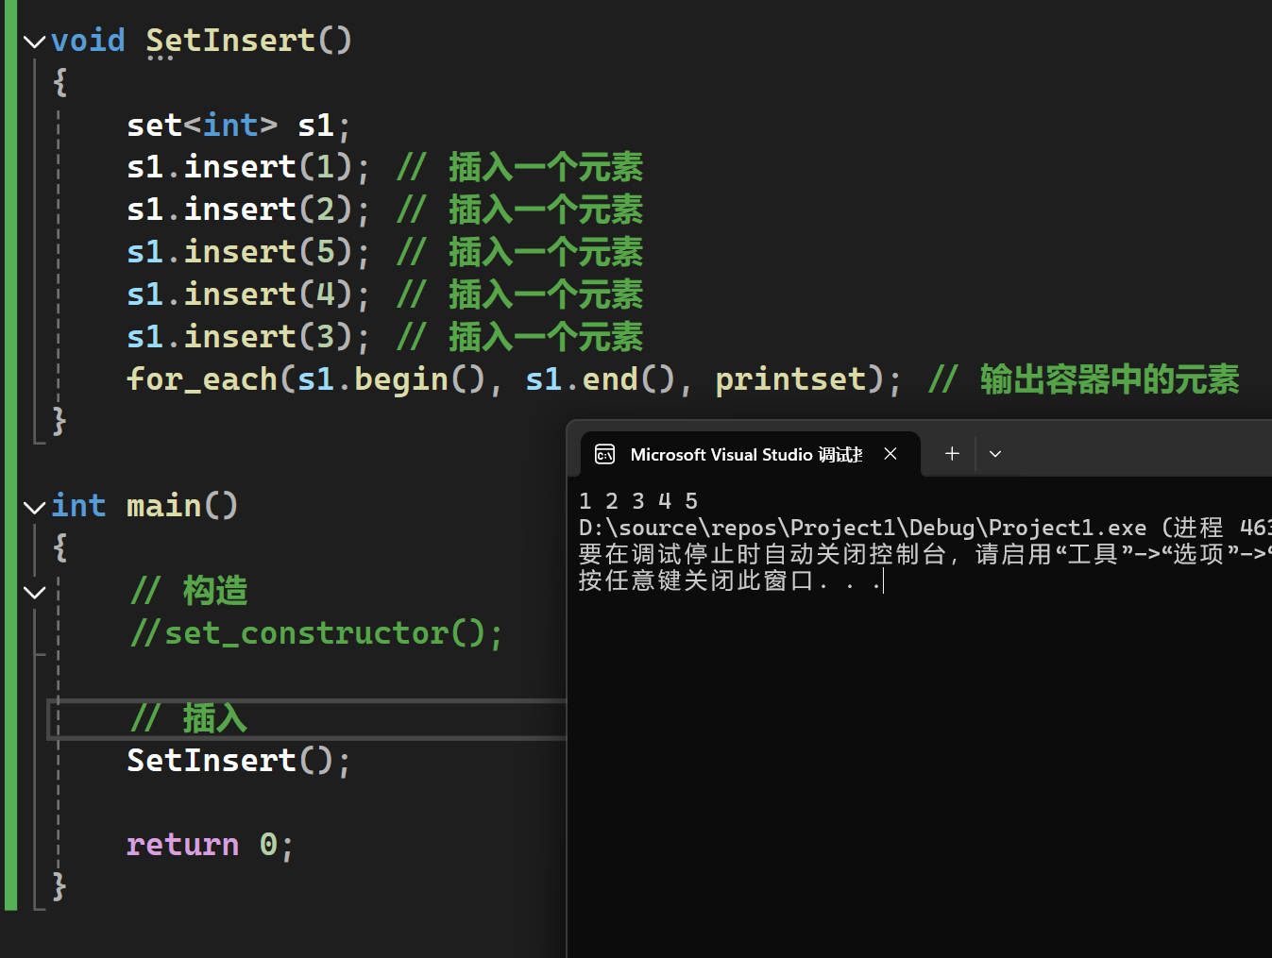The height and width of the screenshot is (958, 1272).
Task: Collapse the main function fold chevron
Action: click(x=35, y=508)
